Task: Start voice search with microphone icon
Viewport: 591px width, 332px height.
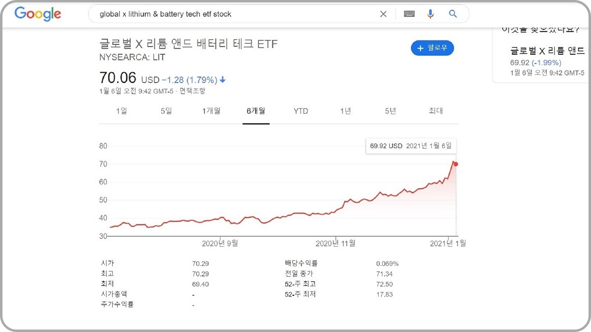Action: click(431, 14)
